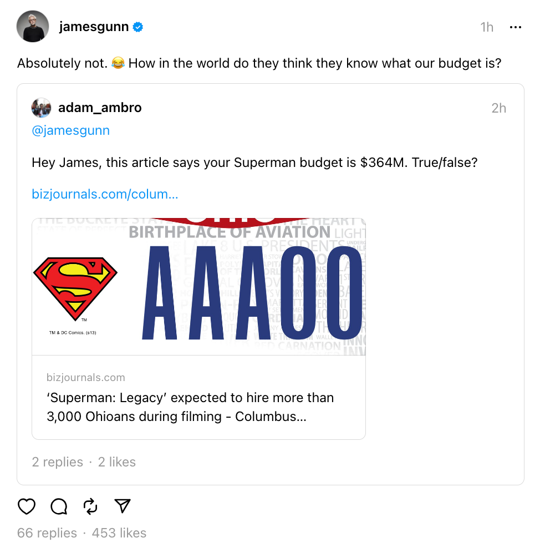This screenshot has height=548, width=540.
Task: Click the jamesgunn username
Action: point(94,27)
